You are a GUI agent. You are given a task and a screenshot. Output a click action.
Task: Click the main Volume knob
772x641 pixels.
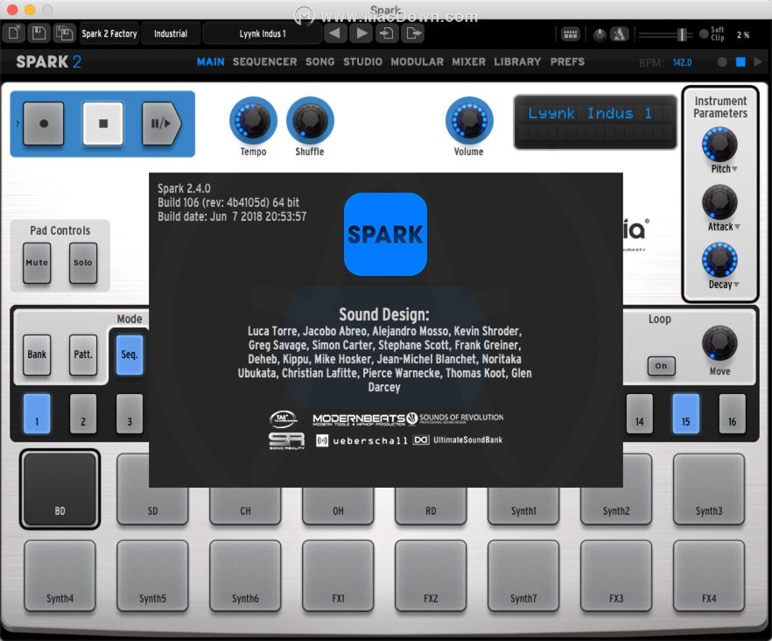click(469, 120)
